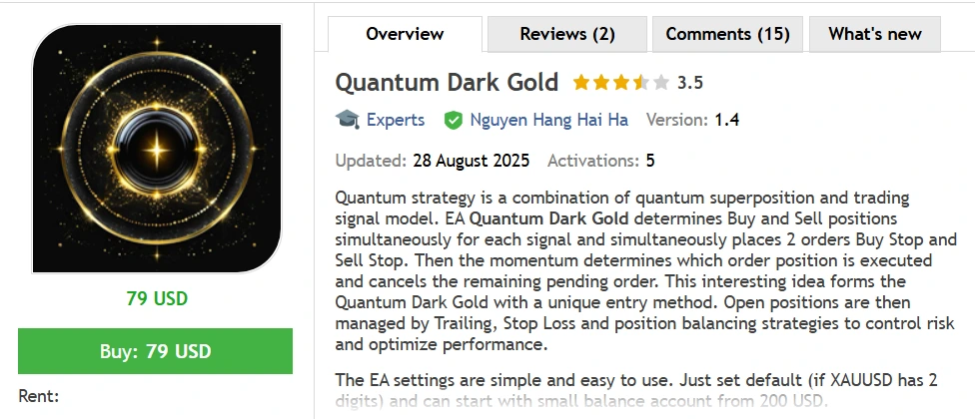The image size is (975, 419).
Task: Click the 3.5 rating score
Action: tap(690, 82)
